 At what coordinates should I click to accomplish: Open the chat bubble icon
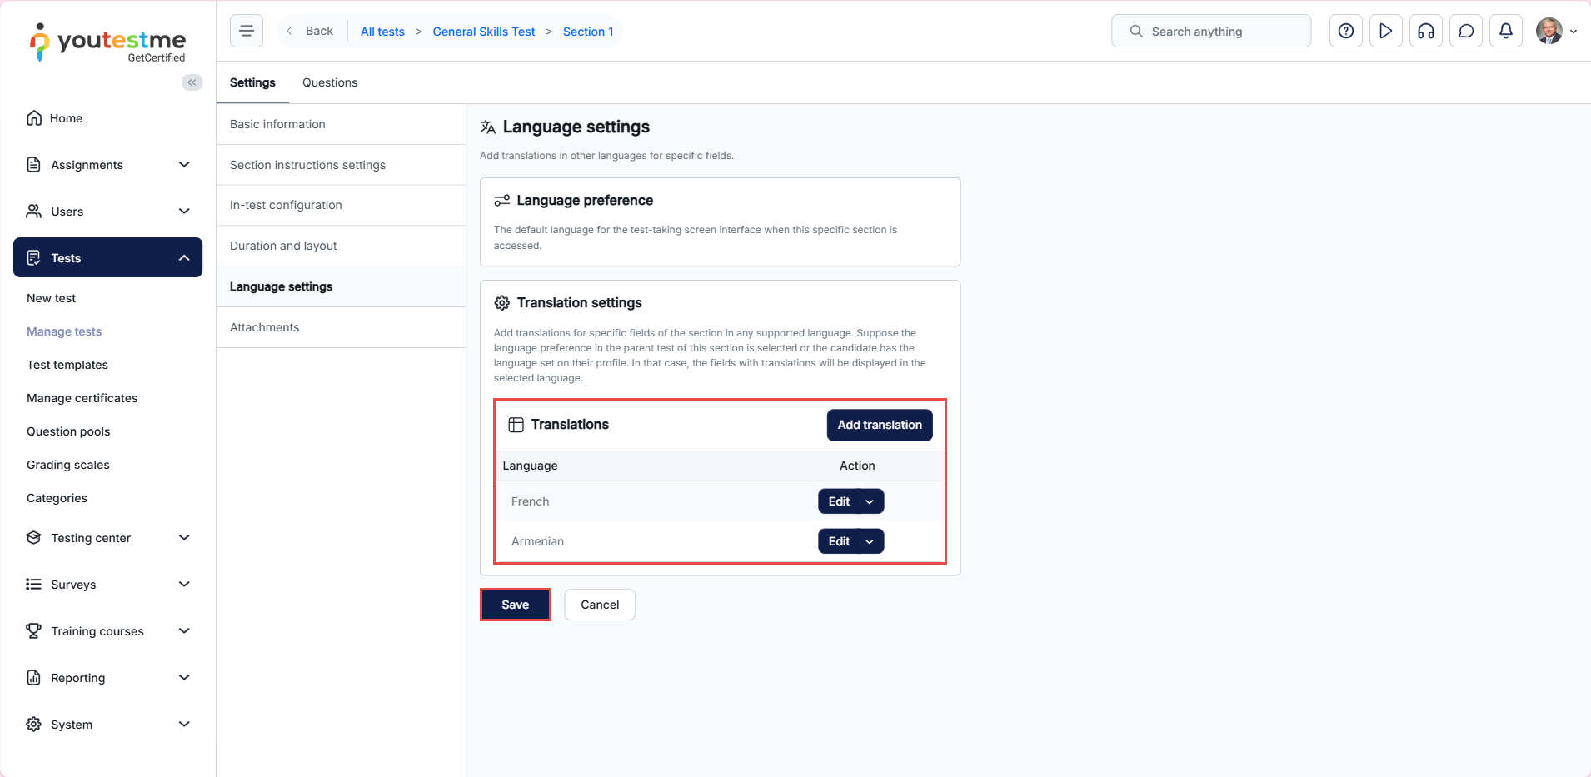click(x=1465, y=32)
